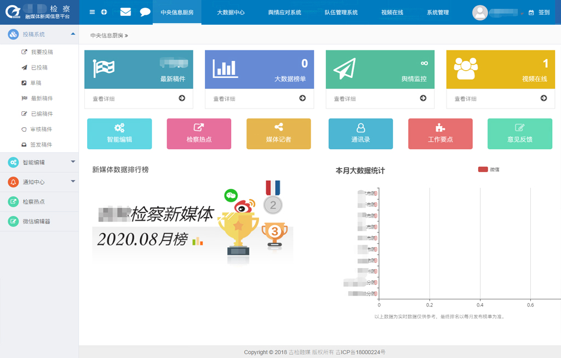Click 查看详细 under 最新稿件 card
The height and width of the screenshot is (358, 561).
[139, 99]
